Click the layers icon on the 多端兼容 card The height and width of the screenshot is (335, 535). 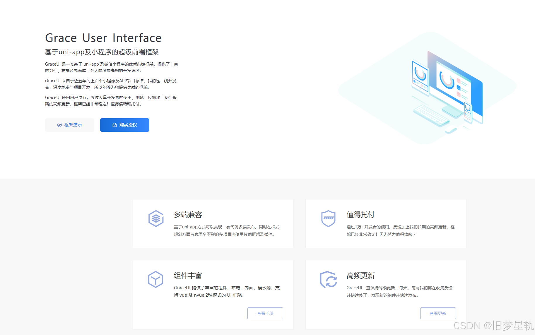click(156, 218)
